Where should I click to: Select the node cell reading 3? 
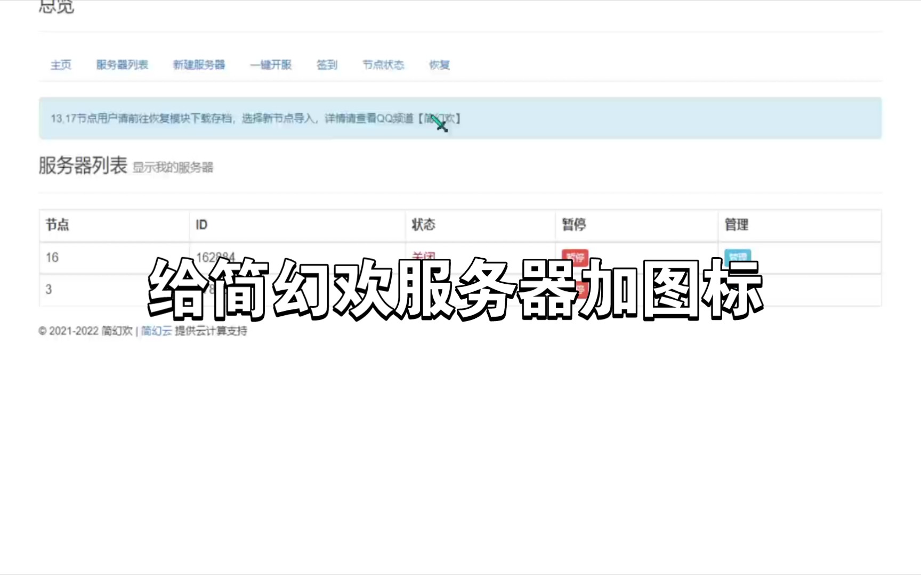[114, 290]
